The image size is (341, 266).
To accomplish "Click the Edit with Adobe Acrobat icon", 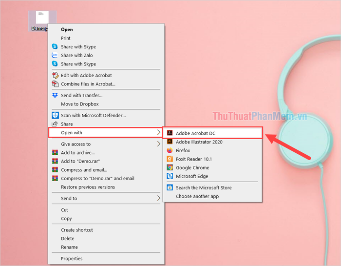I will (55, 75).
